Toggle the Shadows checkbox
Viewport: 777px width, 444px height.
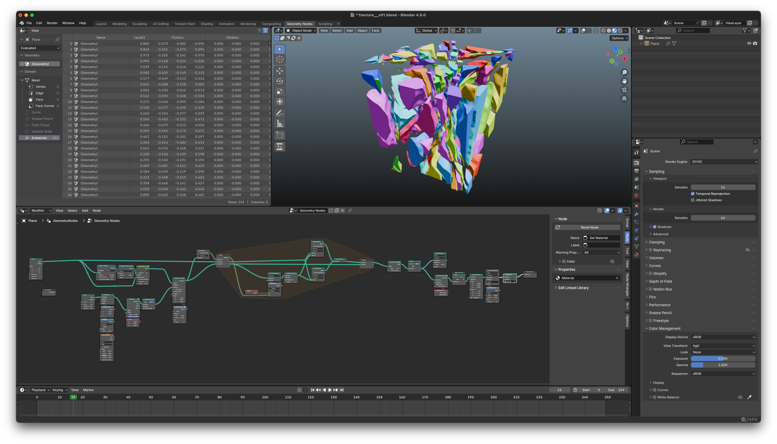point(654,227)
